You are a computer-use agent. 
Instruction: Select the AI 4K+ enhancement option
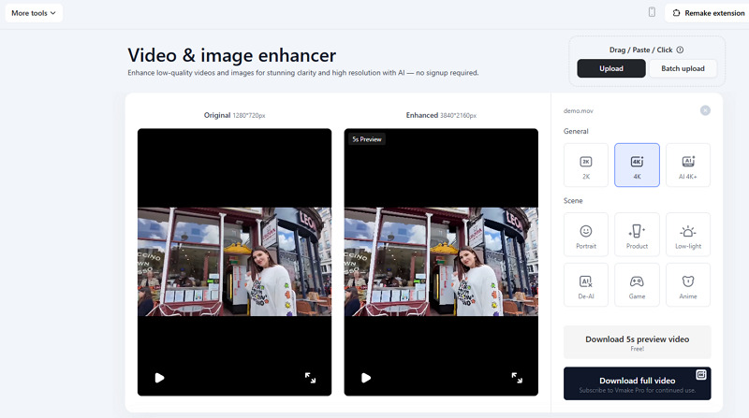pyautogui.click(x=688, y=166)
